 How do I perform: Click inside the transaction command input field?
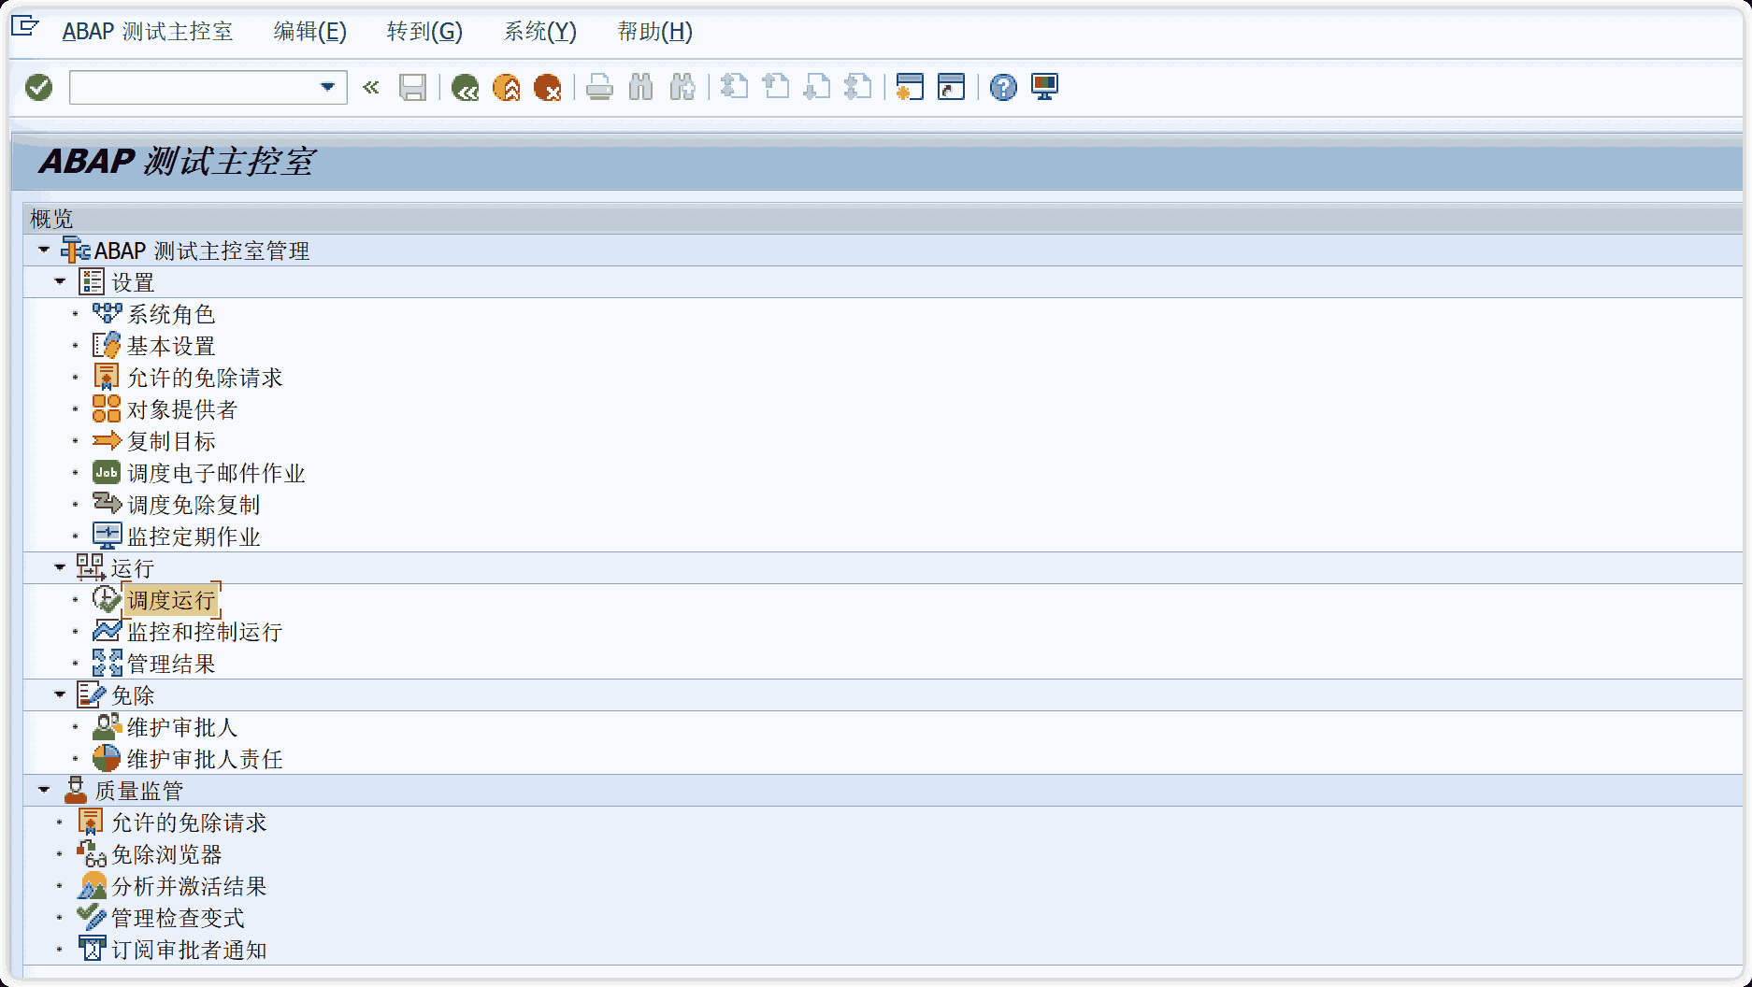click(x=192, y=88)
